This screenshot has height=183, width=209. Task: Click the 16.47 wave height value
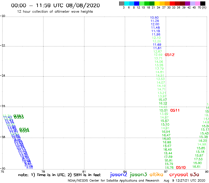point(166,135)
